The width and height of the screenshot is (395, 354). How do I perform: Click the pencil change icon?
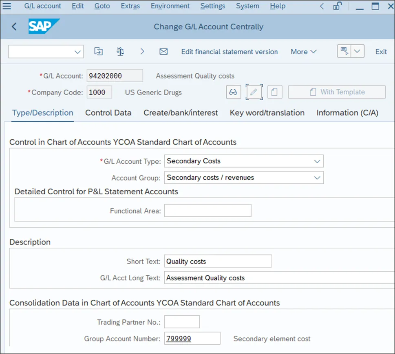coord(254,92)
